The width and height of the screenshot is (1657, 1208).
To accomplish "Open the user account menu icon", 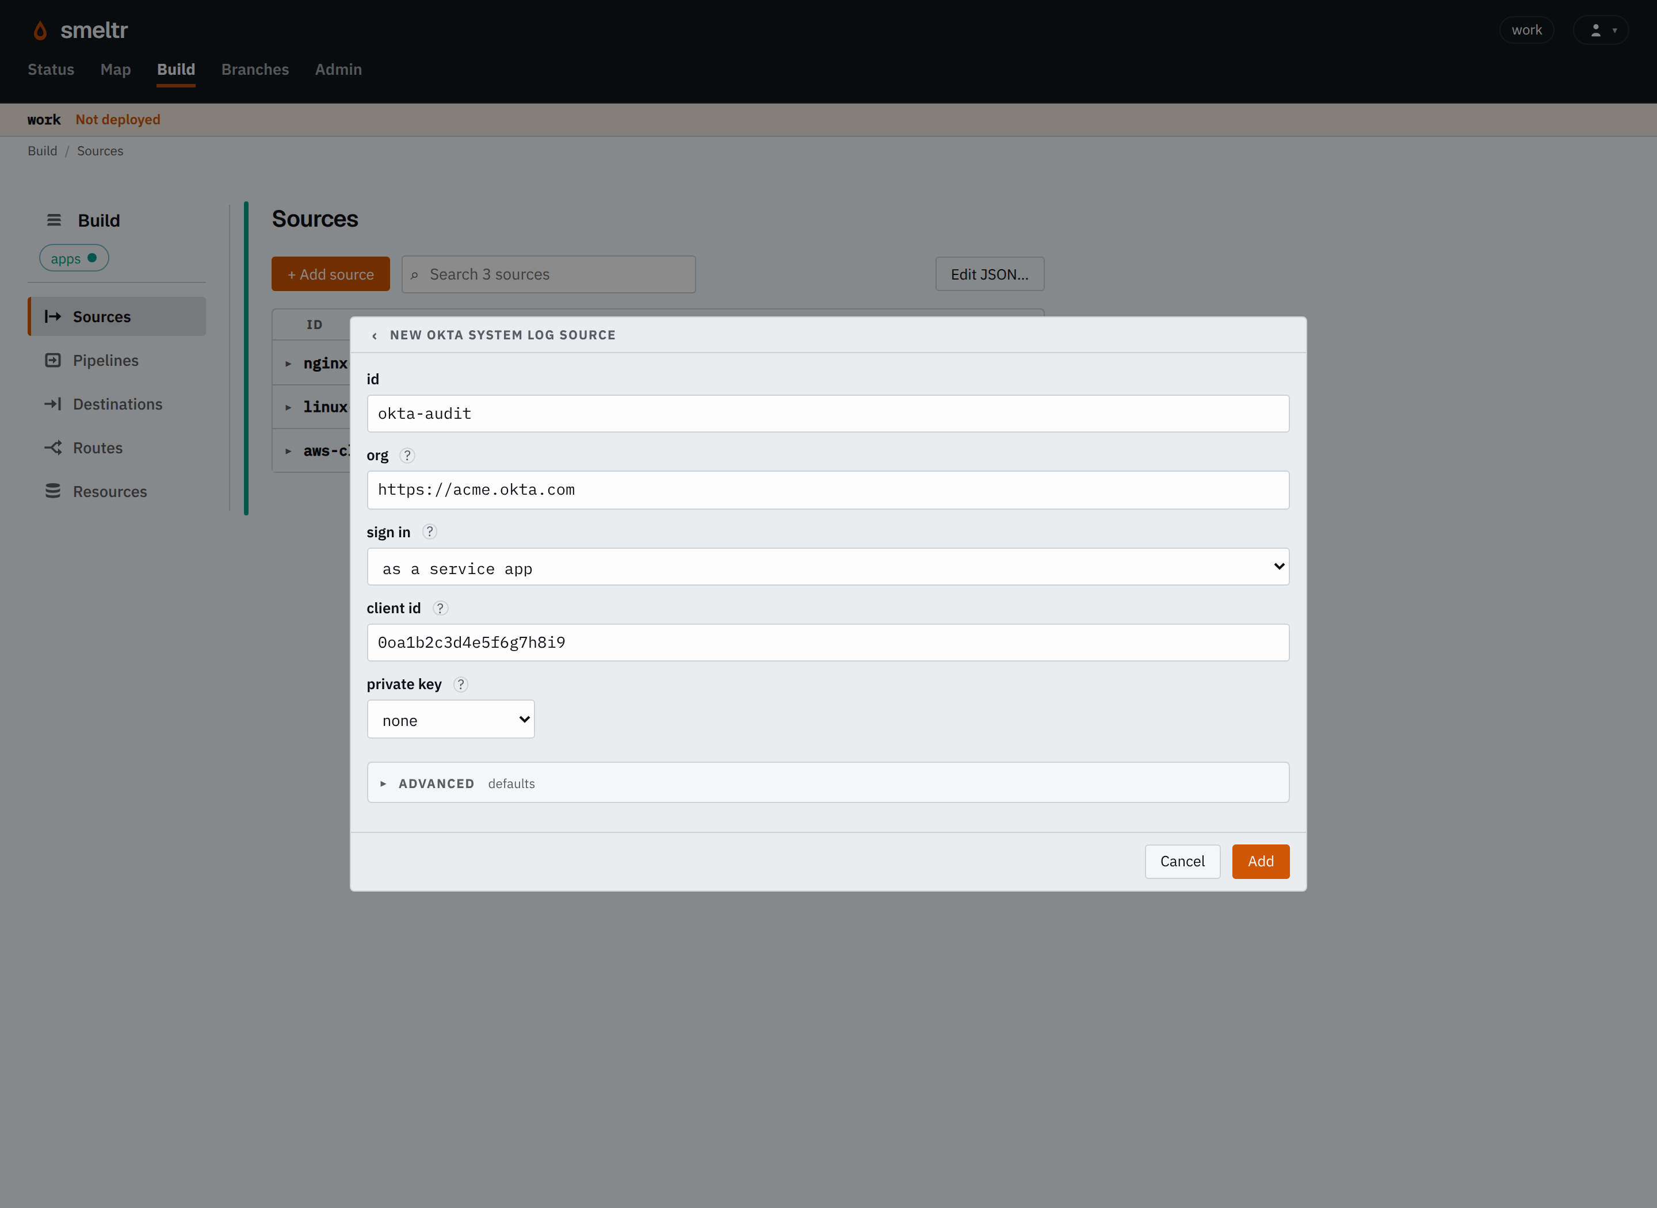I will [1600, 30].
